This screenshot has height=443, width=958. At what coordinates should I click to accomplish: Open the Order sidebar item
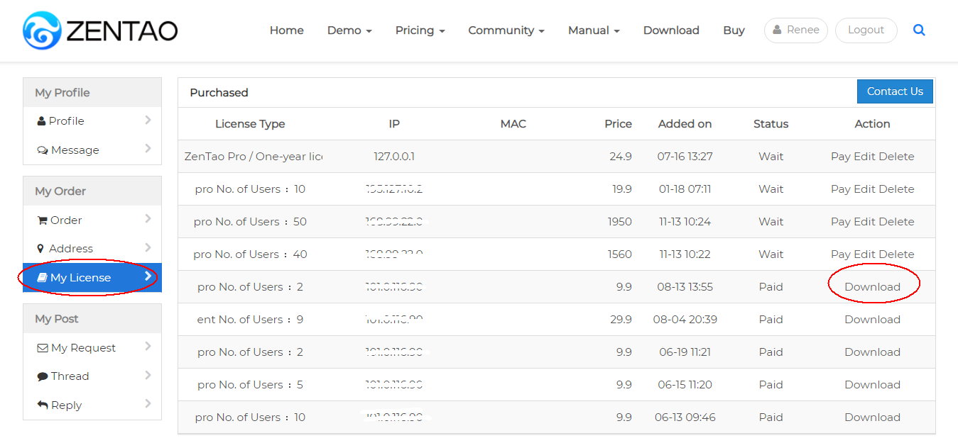[x=92, y=220]
